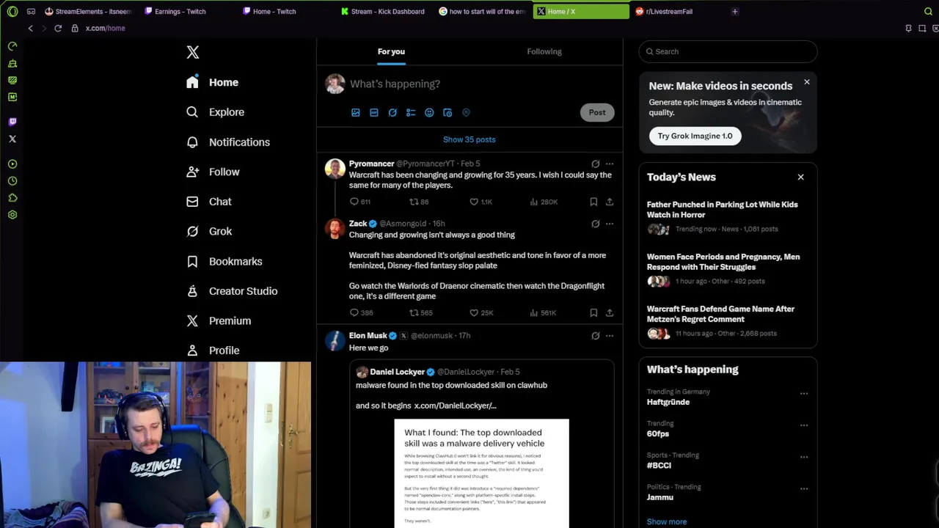
Task: Add media with the image icon
Action: (x=356, y=113)
